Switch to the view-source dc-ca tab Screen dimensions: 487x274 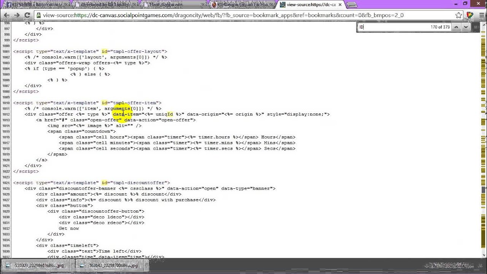(x=310, y=5)
